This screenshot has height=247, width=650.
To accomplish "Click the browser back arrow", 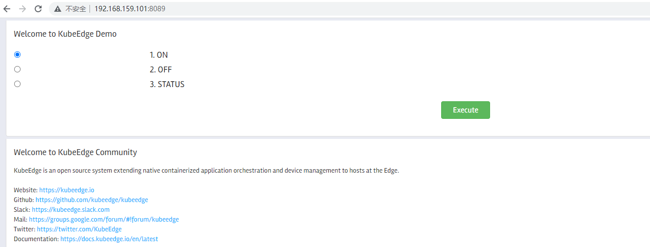I will (x=7, y=9).
